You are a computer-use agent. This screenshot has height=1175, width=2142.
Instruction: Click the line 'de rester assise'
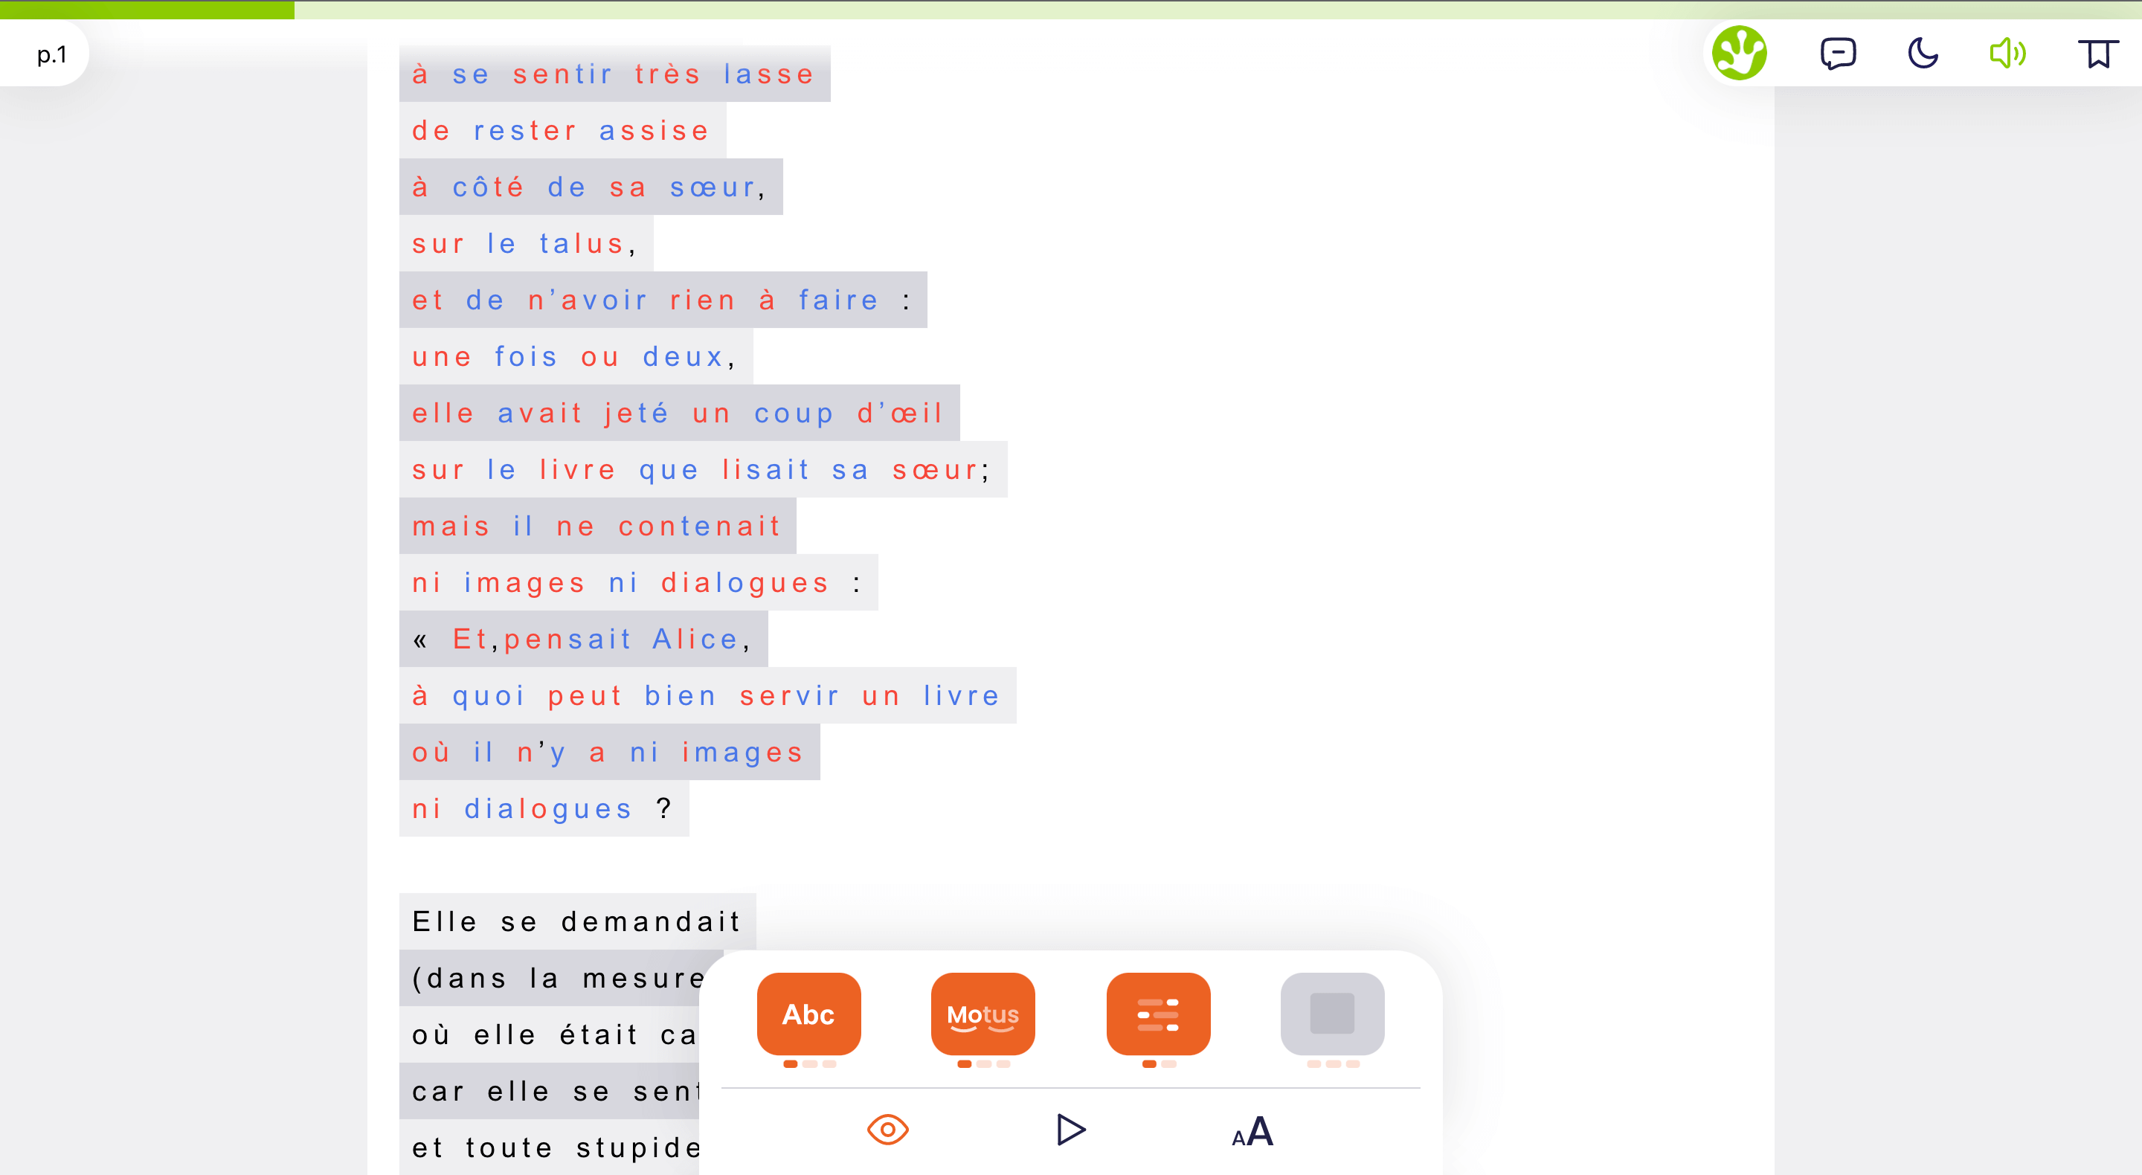pyautogui.click(x=562, y=131)
